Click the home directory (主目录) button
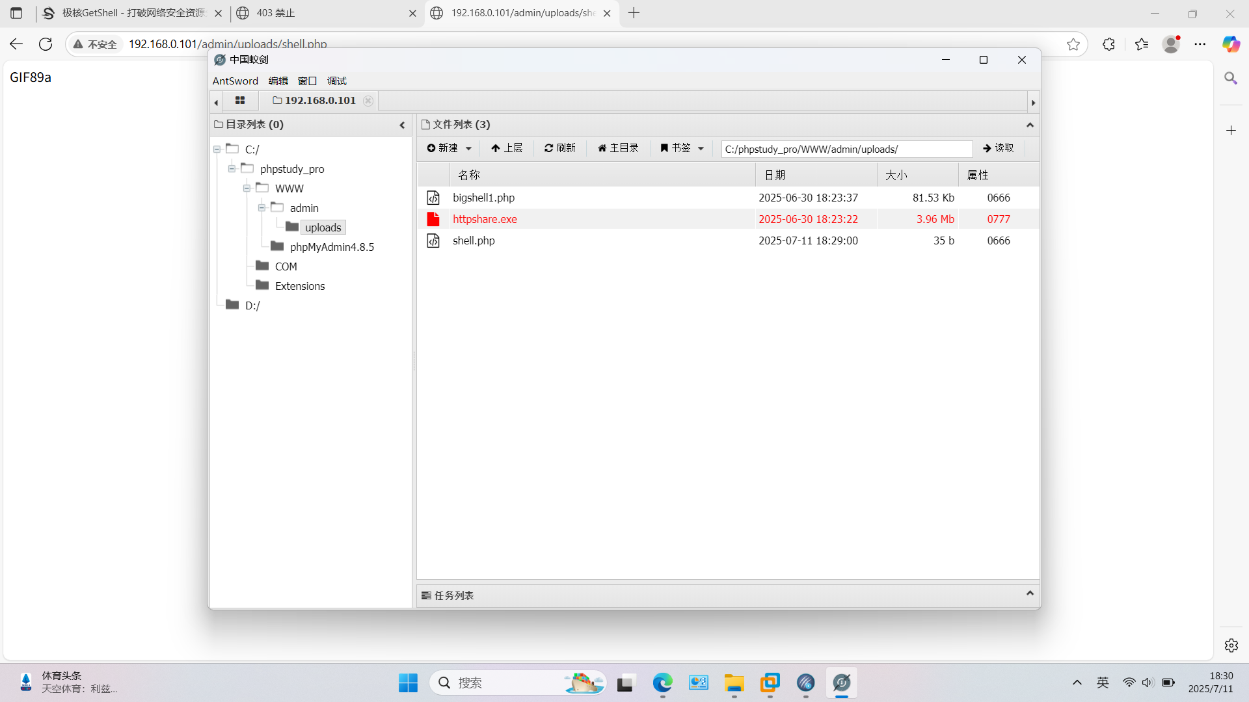 (618, 148)
